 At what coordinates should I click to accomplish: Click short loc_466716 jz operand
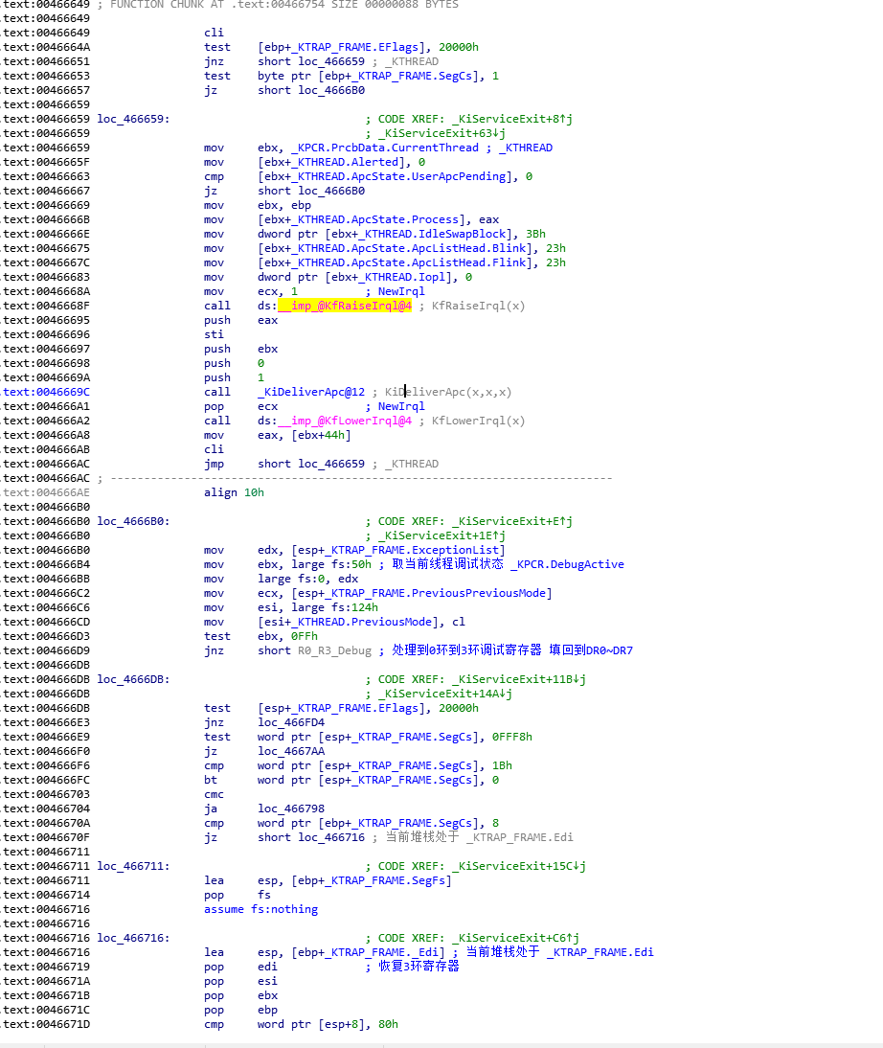pyautogui.click(x=311, y=837)
